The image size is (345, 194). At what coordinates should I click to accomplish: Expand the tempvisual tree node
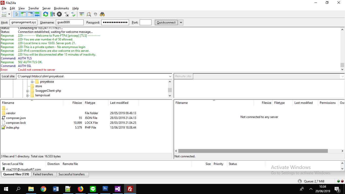coord(28,95)
